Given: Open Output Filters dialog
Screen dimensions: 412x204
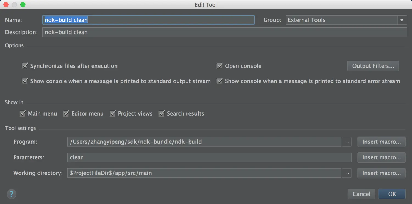Looking at the screenshot, I should (373, 66).
